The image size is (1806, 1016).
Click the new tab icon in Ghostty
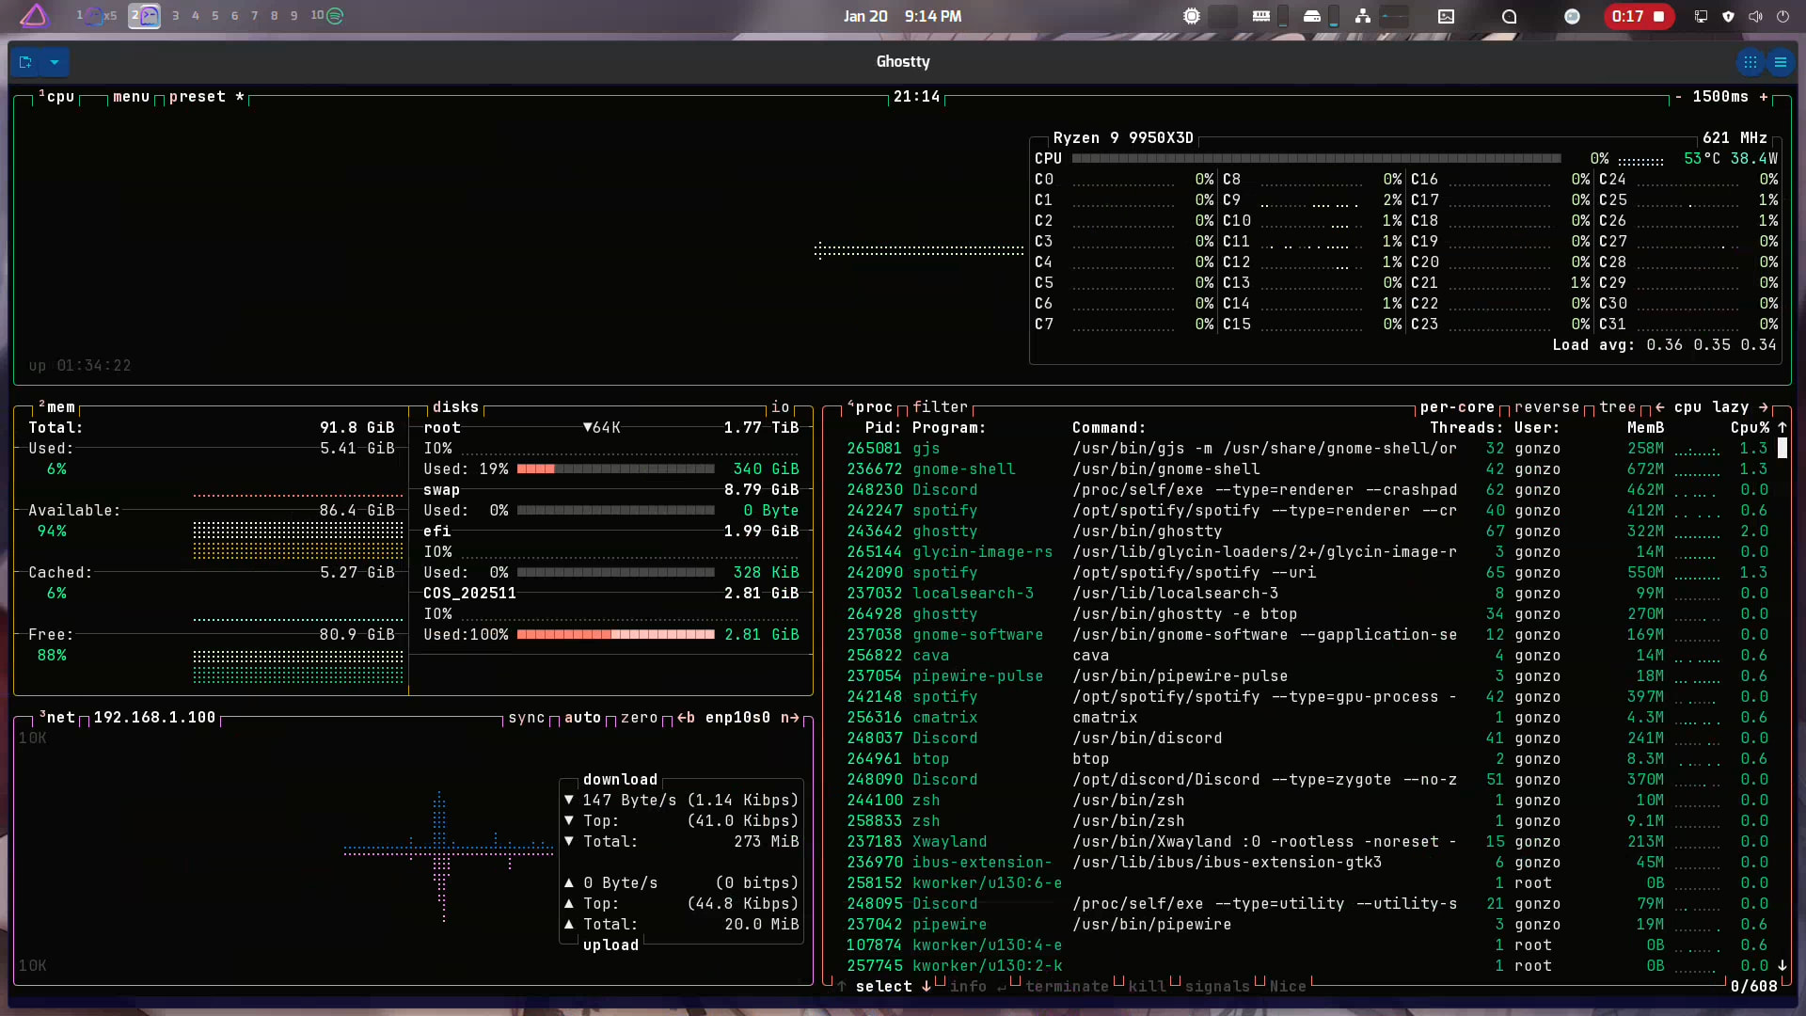[26, 62]
